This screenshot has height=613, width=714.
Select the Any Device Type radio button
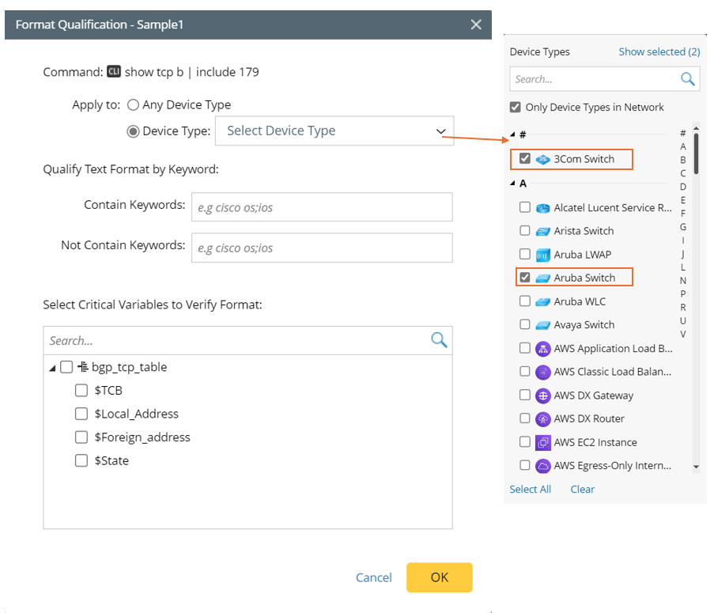point(133,104)
